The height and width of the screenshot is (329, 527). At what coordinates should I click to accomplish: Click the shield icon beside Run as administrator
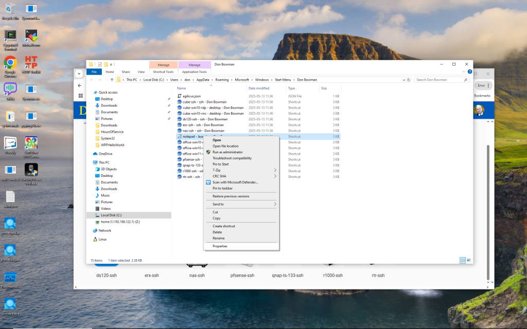[208, 152]
